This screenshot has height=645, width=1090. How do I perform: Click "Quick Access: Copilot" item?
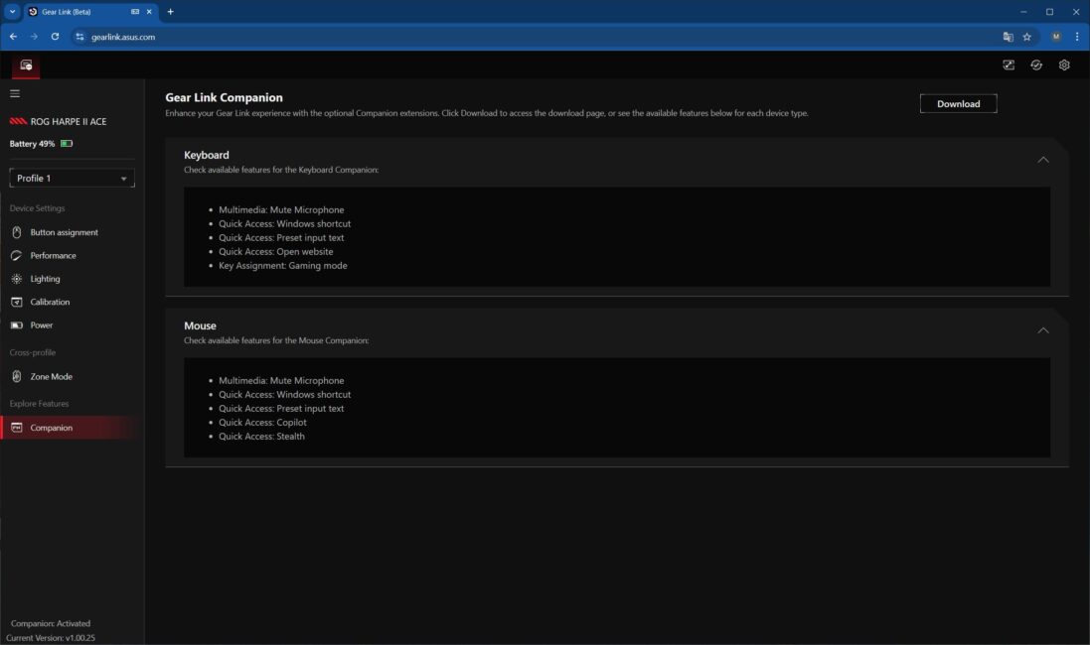coord(262,422)
